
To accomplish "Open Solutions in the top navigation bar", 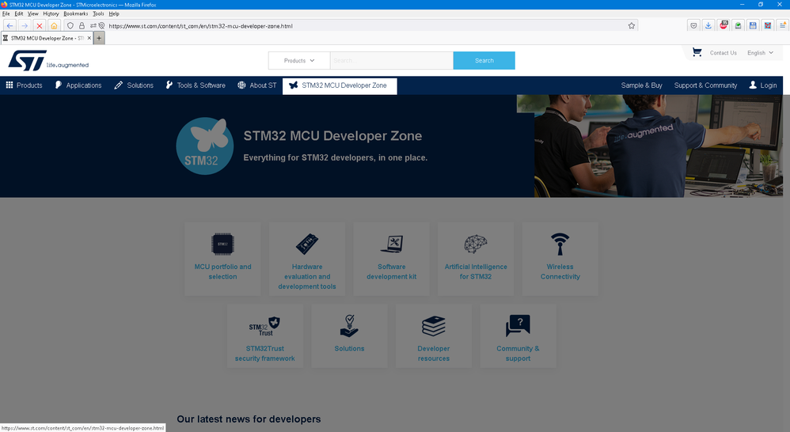I will tap(134, 85).
